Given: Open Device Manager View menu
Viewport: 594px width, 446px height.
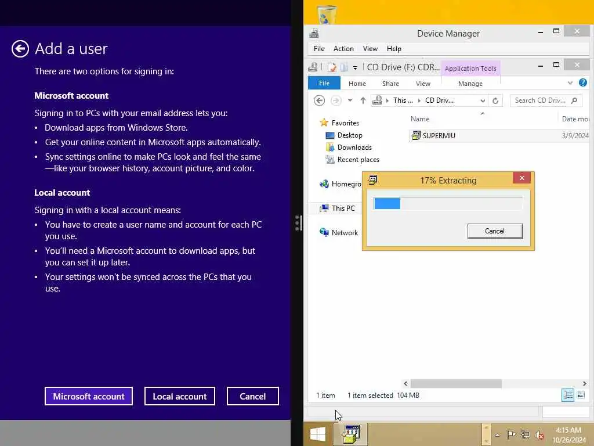Looking at the screenshot, I should [370, 49].
